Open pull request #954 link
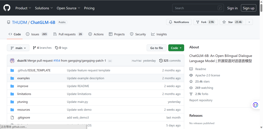 pyautogui.click(x=57, y=61)
